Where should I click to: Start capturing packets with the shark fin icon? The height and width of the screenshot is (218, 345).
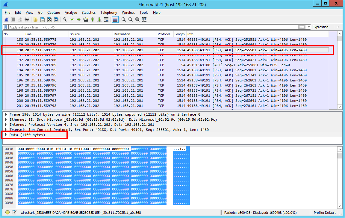click(6, 19)
